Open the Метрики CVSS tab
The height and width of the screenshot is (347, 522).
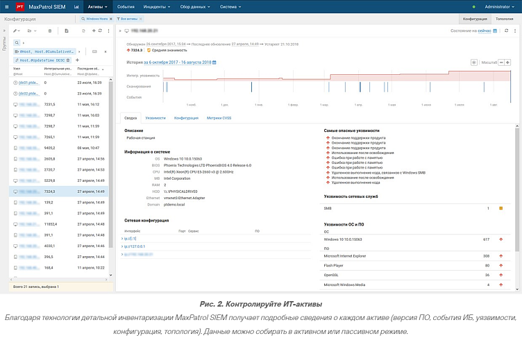click(x=219, y=118)
